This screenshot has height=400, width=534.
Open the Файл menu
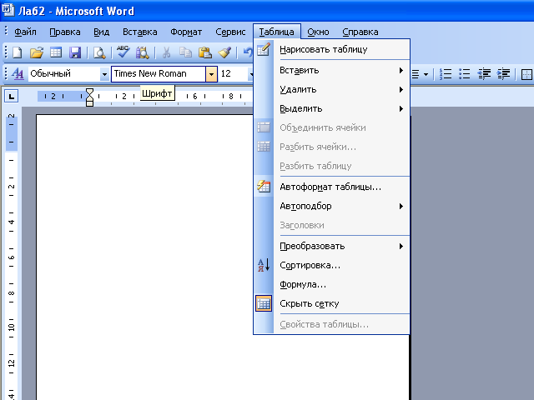[25, 32]
